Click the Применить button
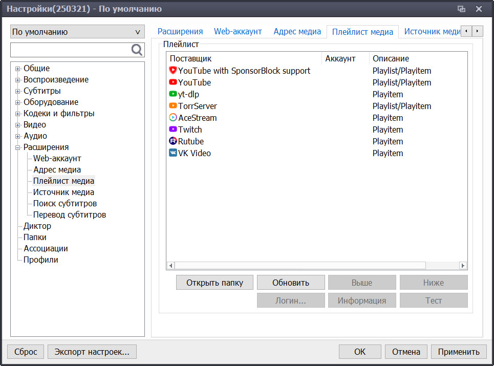Screen dimensions: 494x366 459,352
